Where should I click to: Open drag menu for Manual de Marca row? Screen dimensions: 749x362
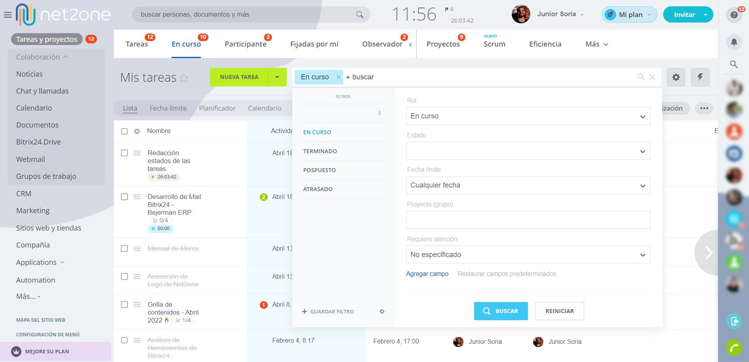[137, 249]
